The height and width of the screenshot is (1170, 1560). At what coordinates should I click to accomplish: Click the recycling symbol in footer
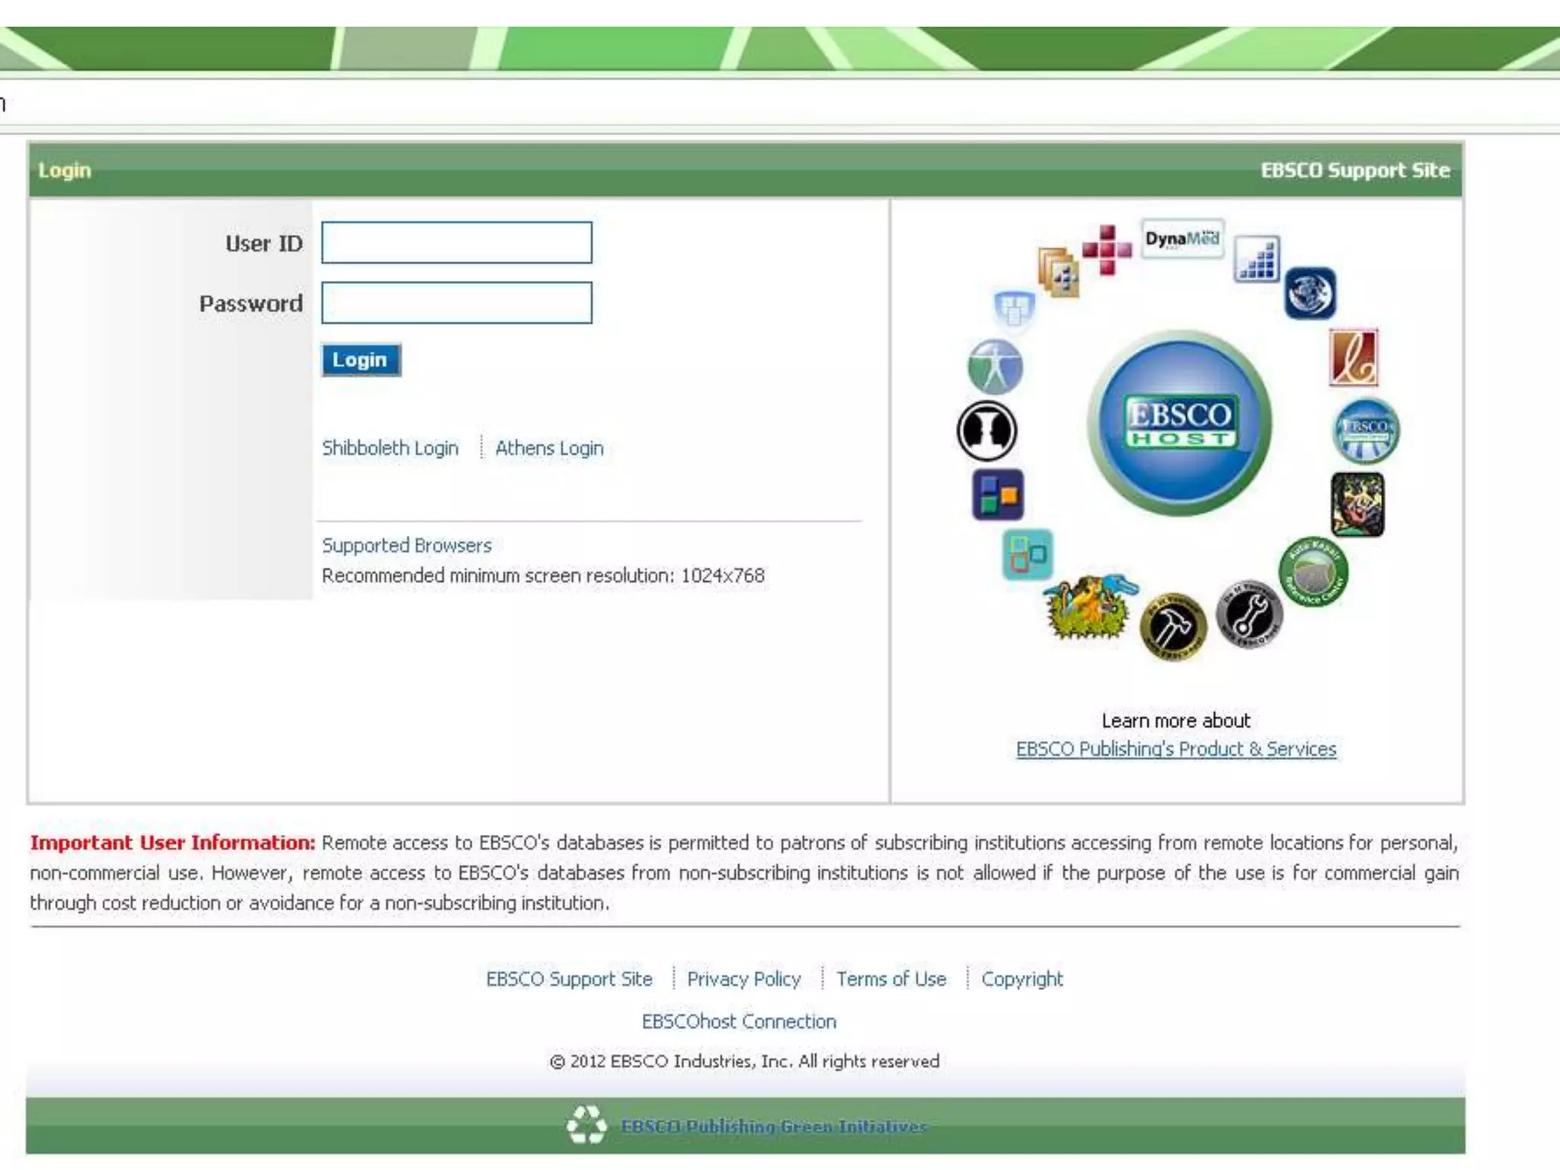pyautogui.click(x=587, y=1125)
